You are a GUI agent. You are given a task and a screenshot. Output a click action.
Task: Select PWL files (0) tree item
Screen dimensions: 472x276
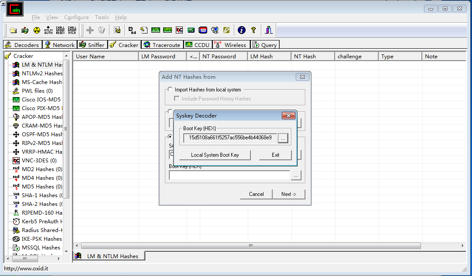(x=37, y=91)
